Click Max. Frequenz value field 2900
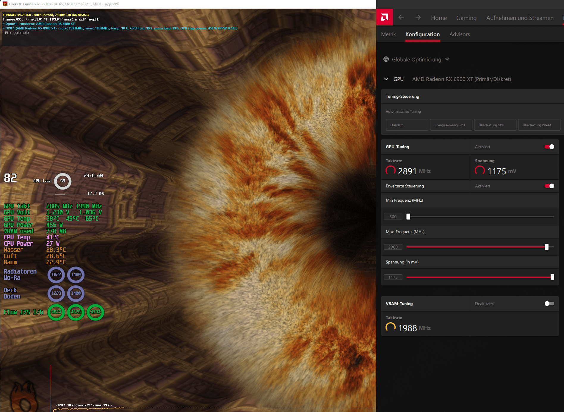The image size is (564, 412). tap(393, 247)
